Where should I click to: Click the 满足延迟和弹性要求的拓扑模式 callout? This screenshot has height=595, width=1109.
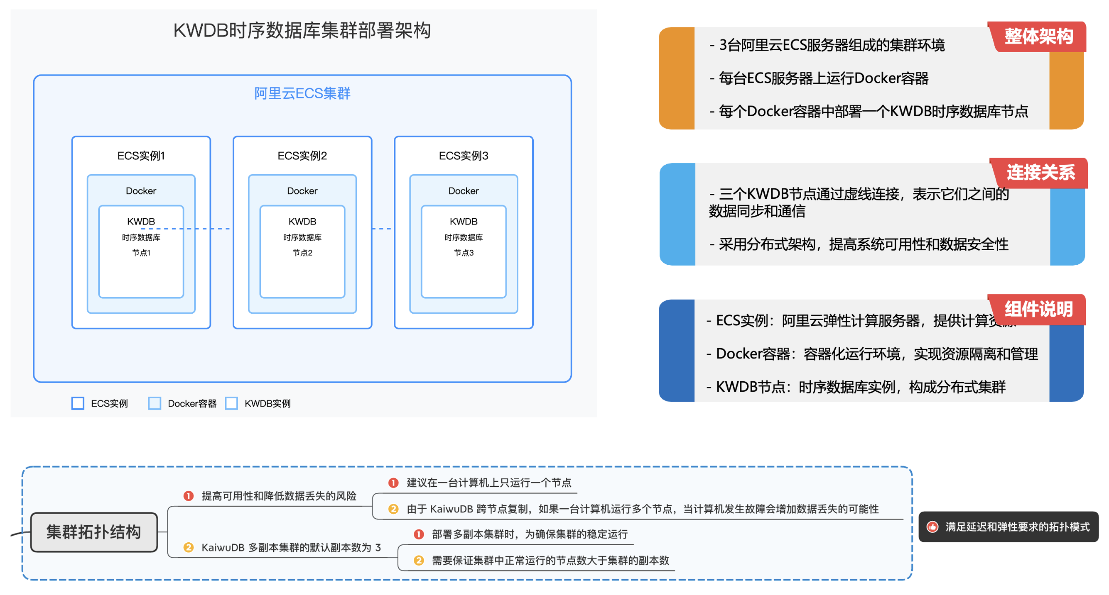[1017, 527]
